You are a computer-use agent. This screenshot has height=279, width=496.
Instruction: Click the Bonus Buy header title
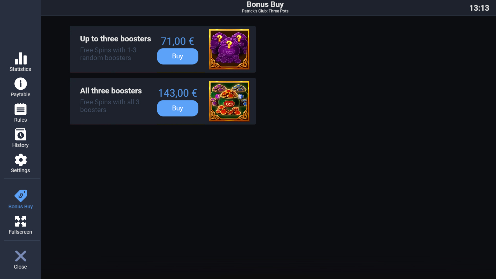pyautogui.click(x=265, y=4)
